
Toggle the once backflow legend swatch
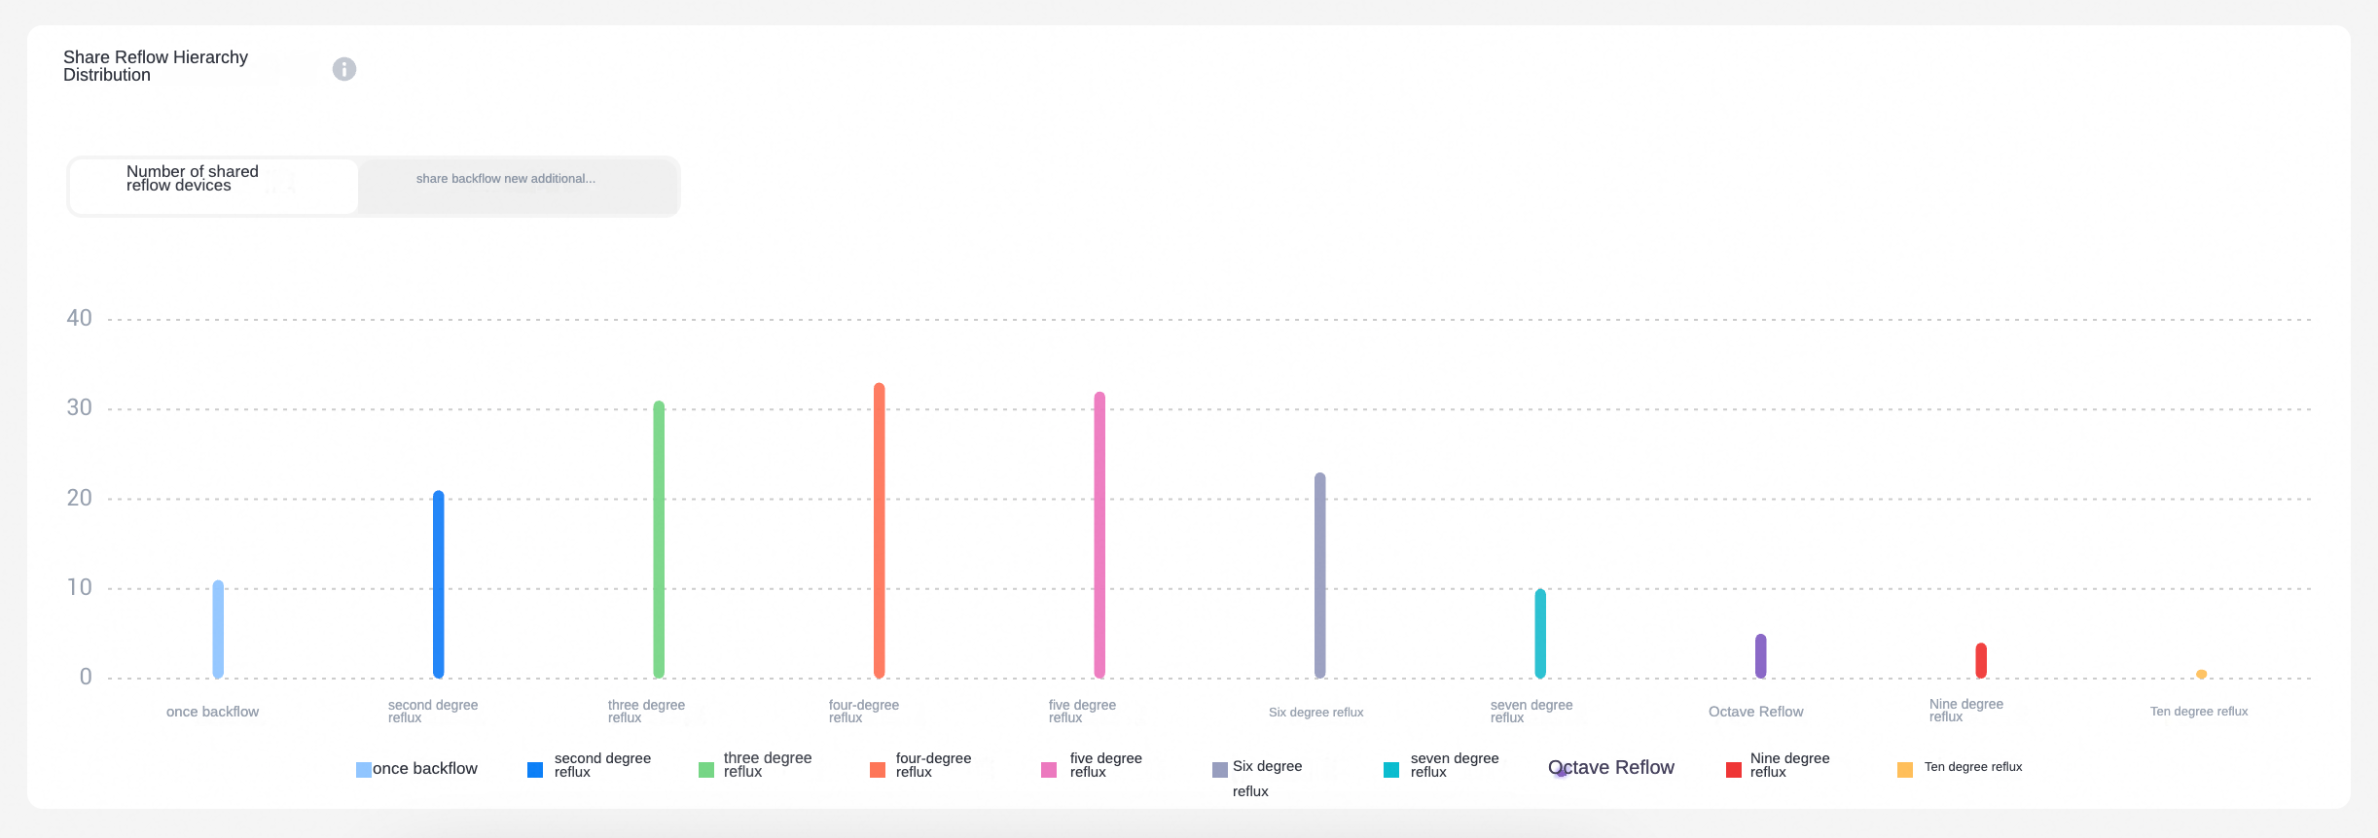[x=364, y=770]
